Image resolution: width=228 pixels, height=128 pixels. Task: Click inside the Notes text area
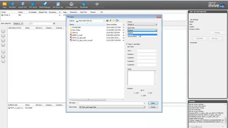pyautogui.click(x=141, y=78)
